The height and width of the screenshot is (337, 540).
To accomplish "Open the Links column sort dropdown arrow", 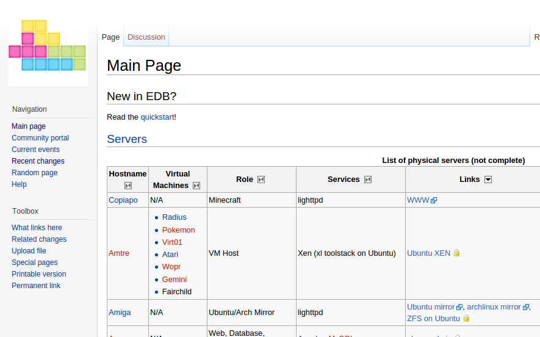I will coord(488,179).
